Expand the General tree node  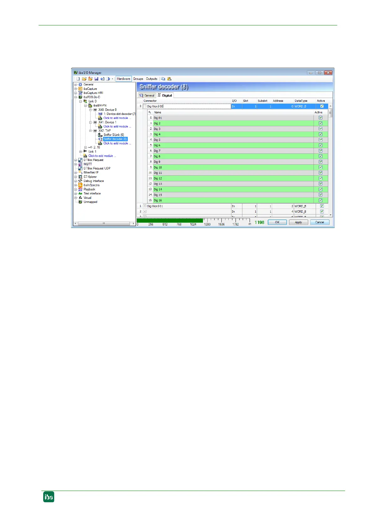pyautogui.click(x=75, y=85)
